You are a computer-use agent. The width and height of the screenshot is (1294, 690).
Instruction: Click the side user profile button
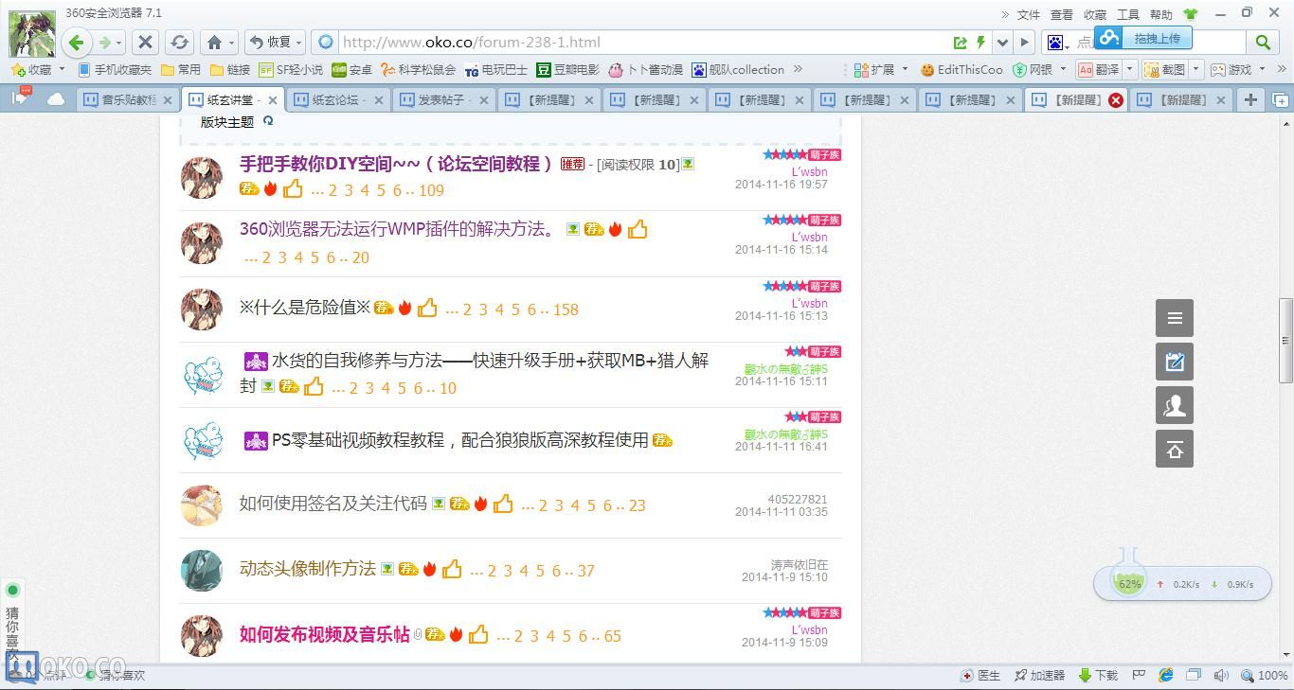point(1175,405)
